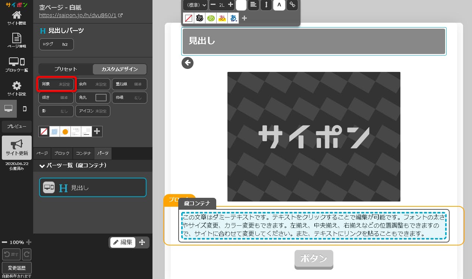Insert a link with chain icon
Screen dimensions: 472x279
292,5
